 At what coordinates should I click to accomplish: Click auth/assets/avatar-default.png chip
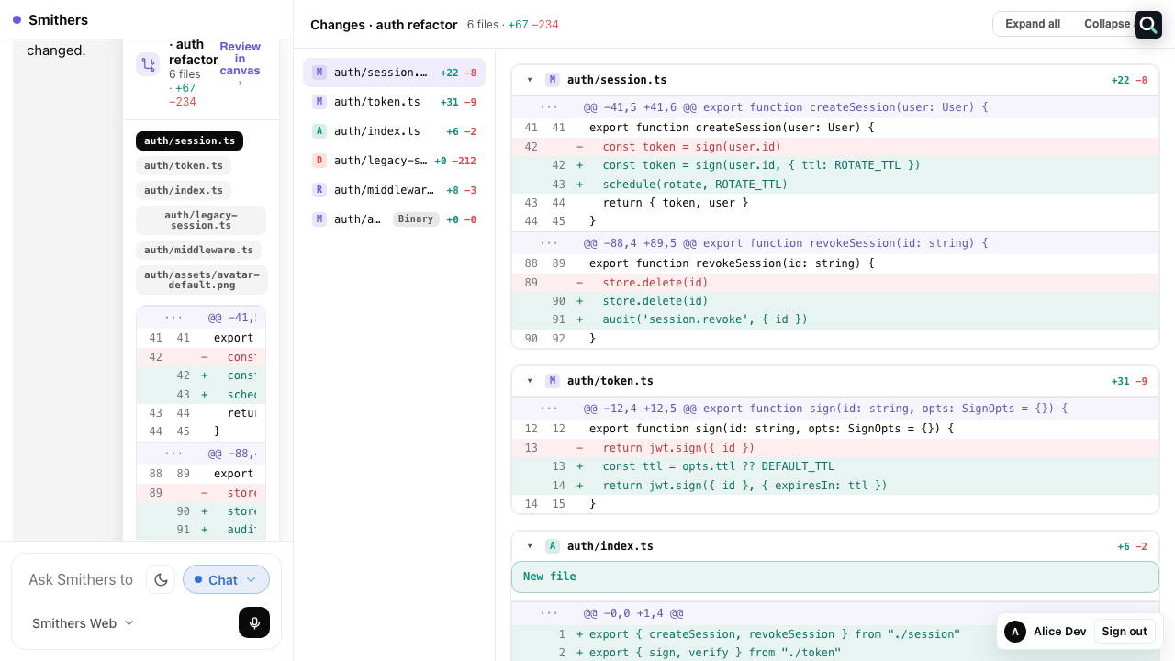click(201, 280)
